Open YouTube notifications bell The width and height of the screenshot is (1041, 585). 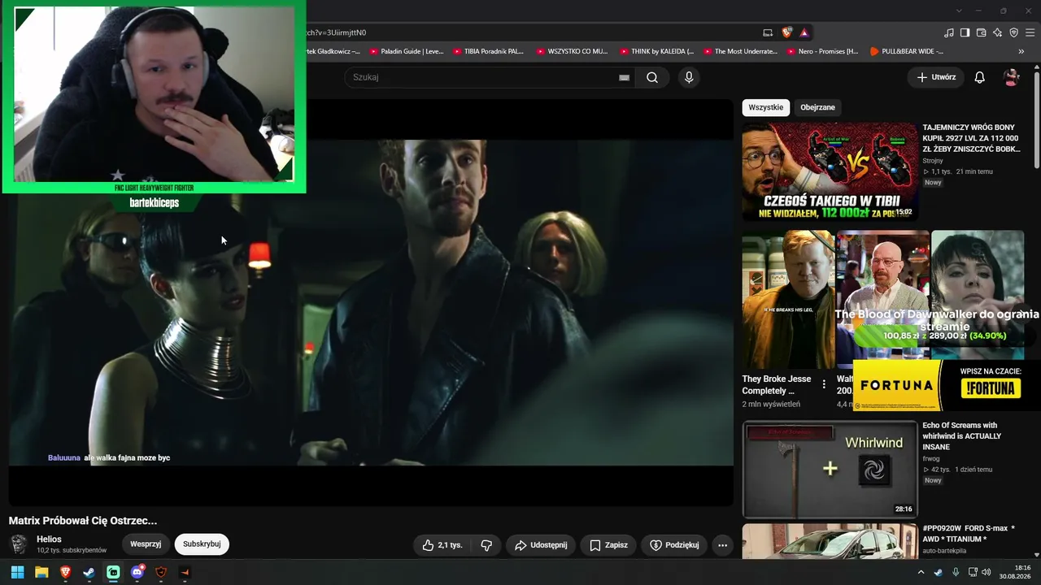pyautogui.click(x=980, y=77)
